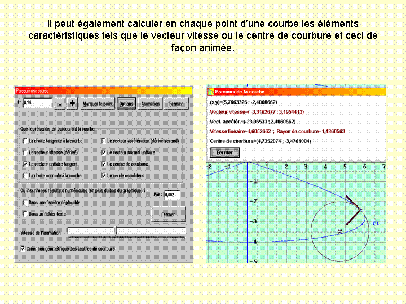Click the Vitesse de l'animation slider handle
The height and width of the screenshot is (304, 406).
(116, 231)
